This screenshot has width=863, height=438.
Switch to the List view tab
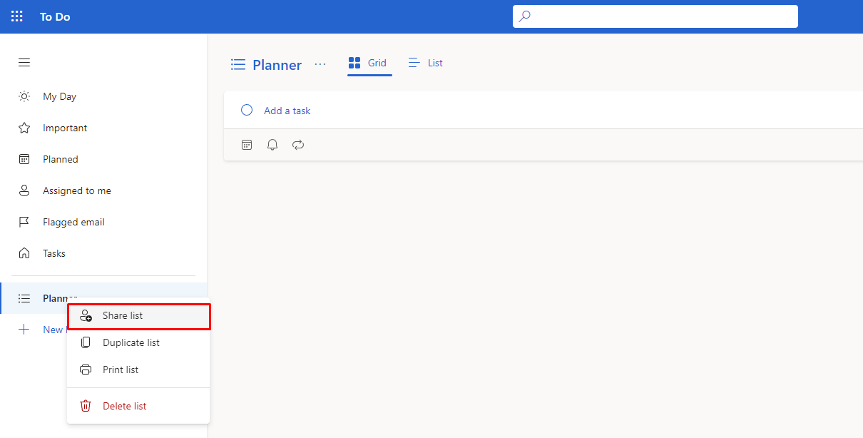(x=426, y=63)
